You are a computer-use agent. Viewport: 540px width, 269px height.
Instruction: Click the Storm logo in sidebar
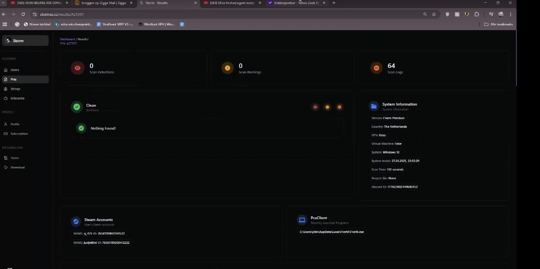(9, 40)
